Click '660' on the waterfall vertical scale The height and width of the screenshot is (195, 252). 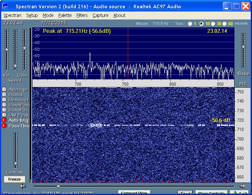(240, 177)
